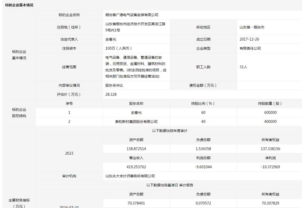Select legal representative value 史春光

click(x=111, y=39)
